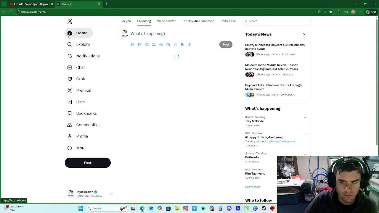
Task: Open tab actions dropdown at top-left
Action: tap(4, 4)
